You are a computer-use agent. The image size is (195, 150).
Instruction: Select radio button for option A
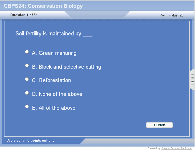coord(27,52)
